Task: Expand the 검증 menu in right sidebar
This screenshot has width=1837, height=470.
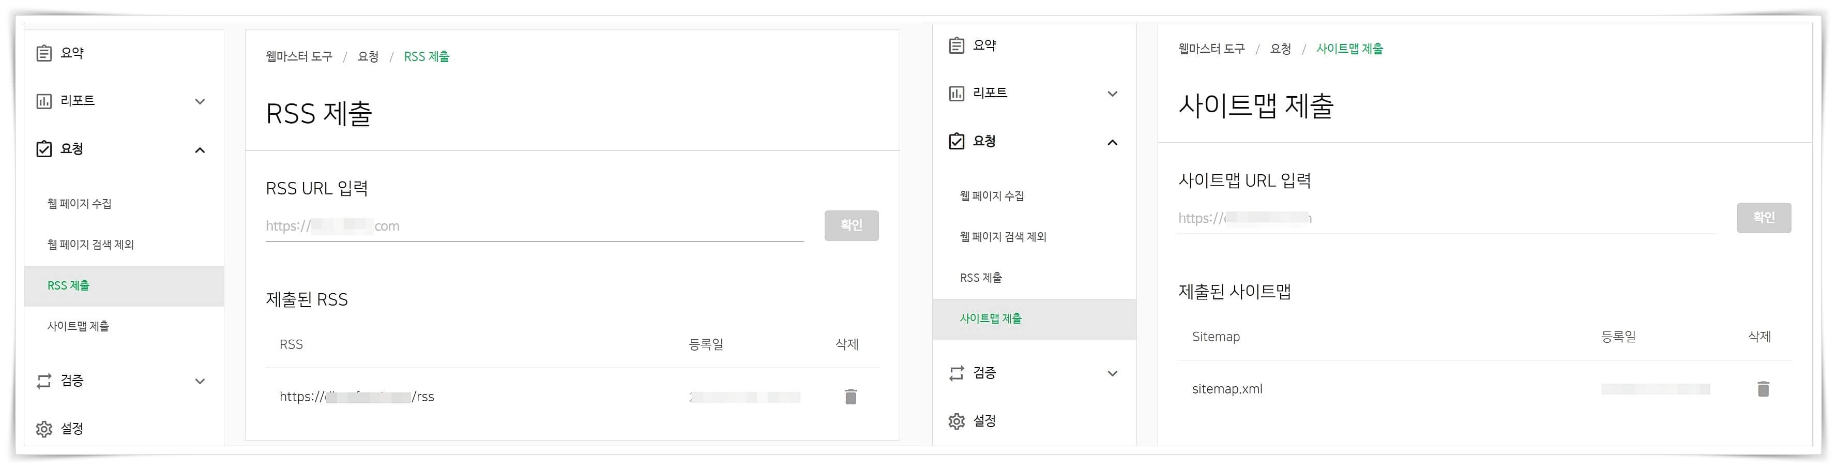Action: pyautogui.click(x=1113, y=373)
